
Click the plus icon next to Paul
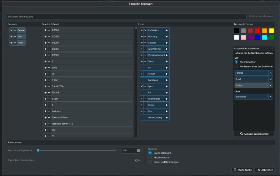tap(12, 37)
